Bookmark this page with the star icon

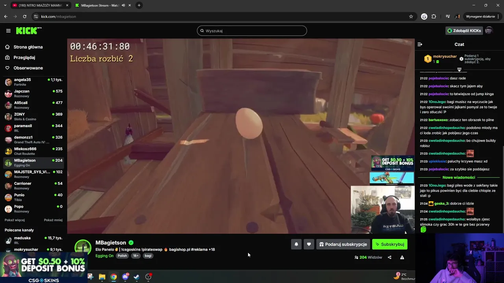411,17
